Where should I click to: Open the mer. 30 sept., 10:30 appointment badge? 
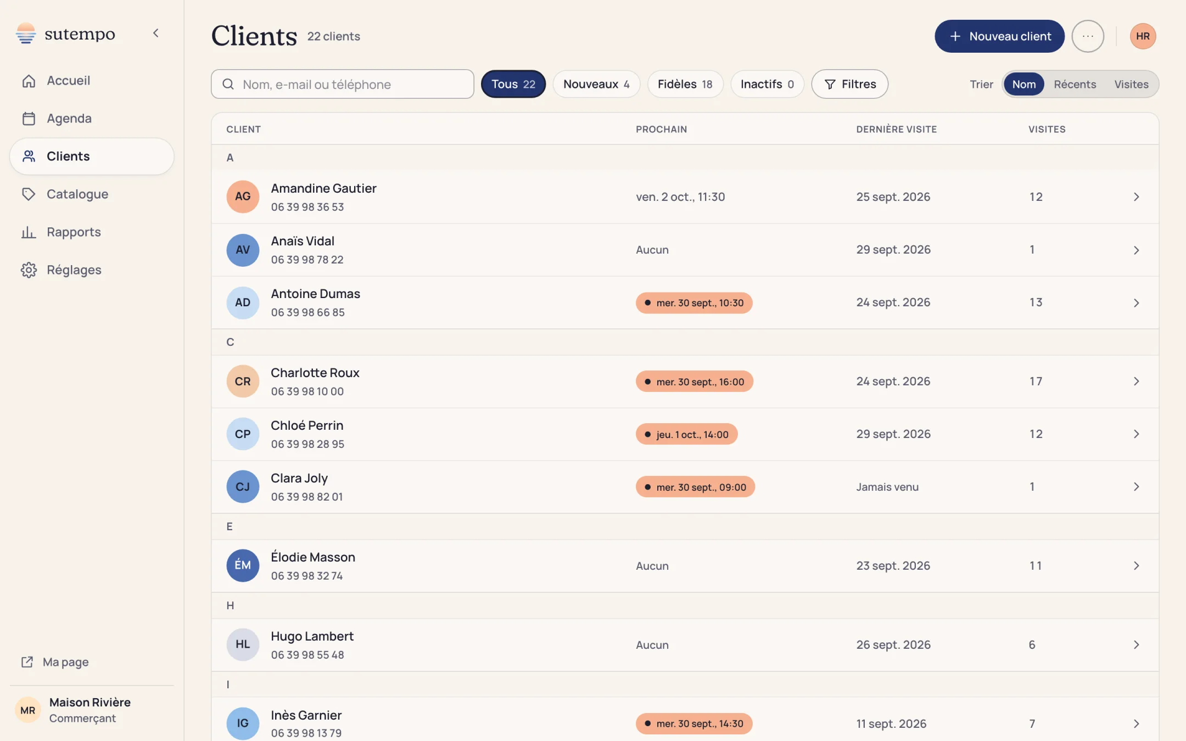694,303
